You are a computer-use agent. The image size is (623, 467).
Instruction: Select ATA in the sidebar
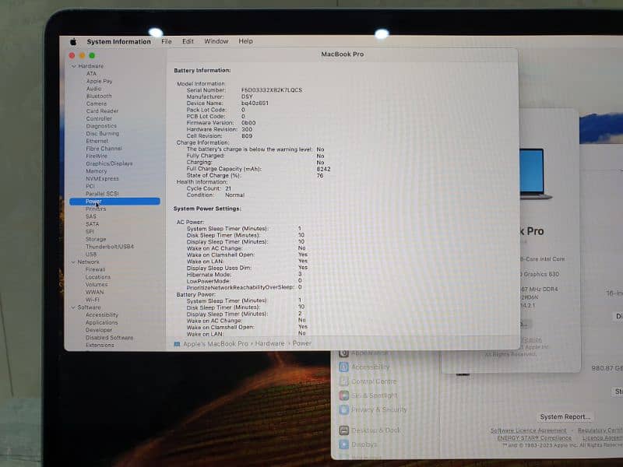[x=91, y=73]
